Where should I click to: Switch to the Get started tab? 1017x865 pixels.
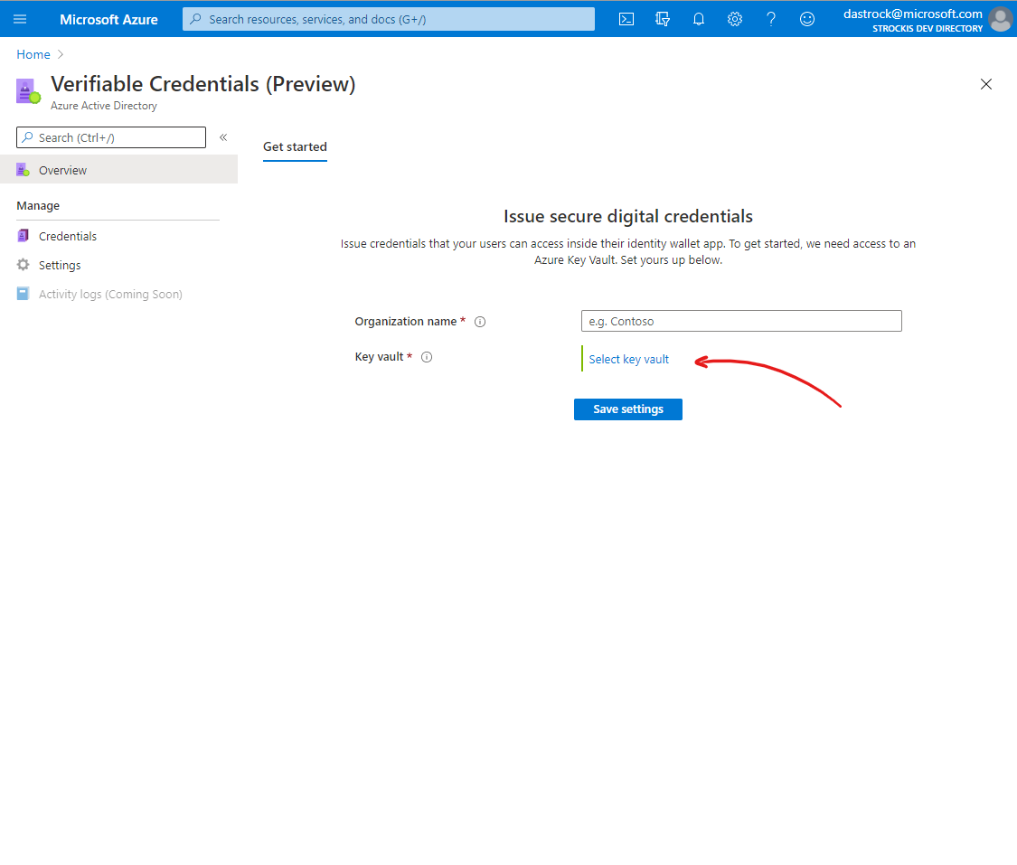[x=295, y=147]
